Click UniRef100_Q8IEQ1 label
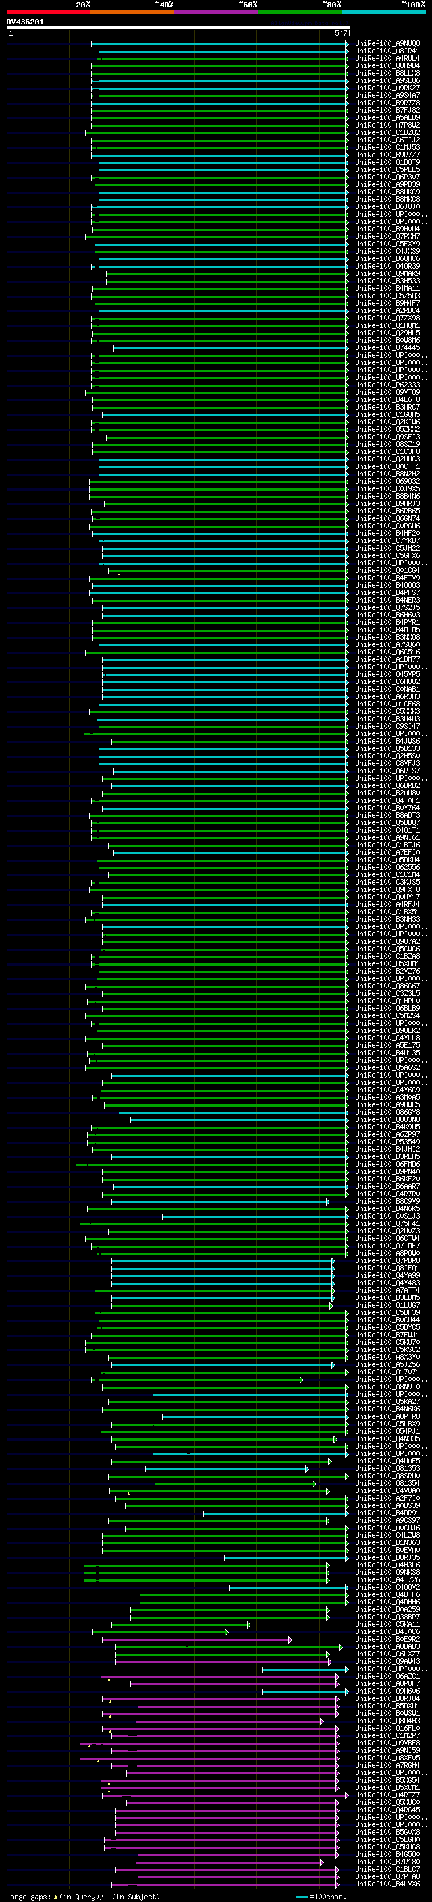Image resolution: width=432 pixels, height=1902 pixels. (x=387, y=1268)
